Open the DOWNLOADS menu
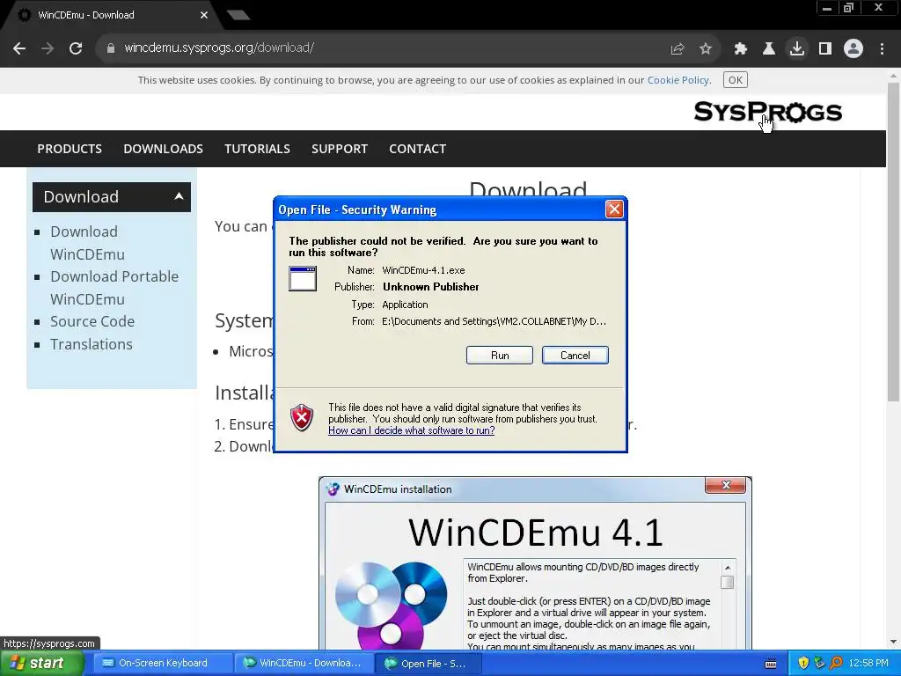901x676 pixels. click(x=163, y=149)
